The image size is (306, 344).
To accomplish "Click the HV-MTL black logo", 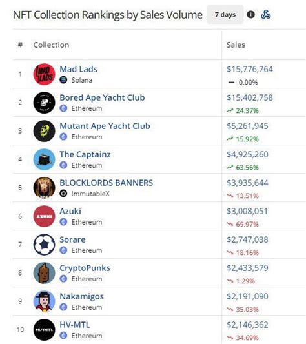I will click(x=44, y=330).
